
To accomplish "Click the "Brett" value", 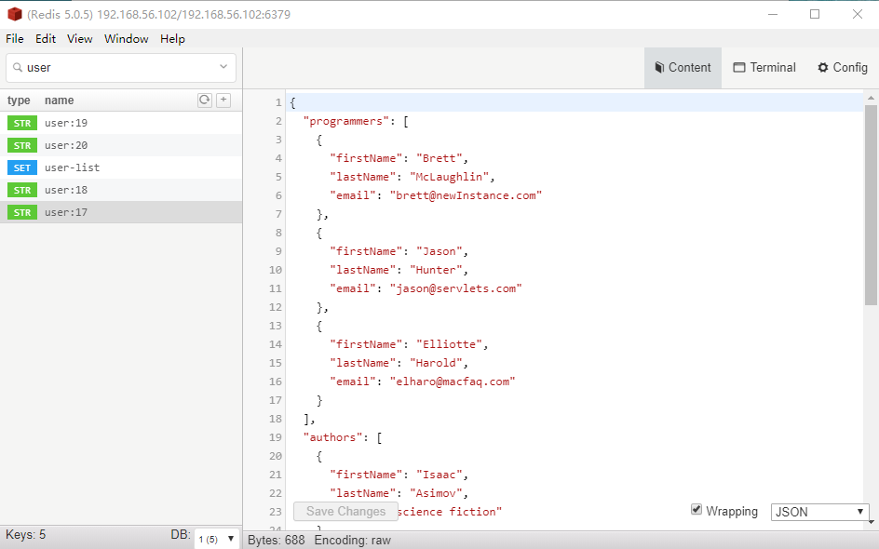I will 439,158.
